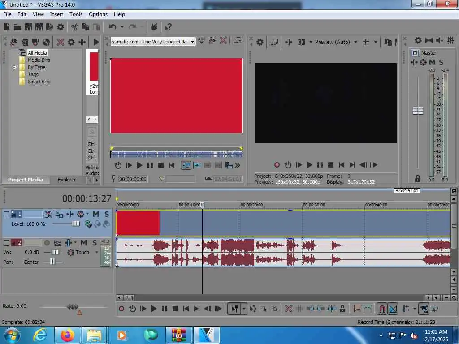This screenshot has height=344, width=459.
Task: Play the timeline from transport bar
Action: [153, 309]
